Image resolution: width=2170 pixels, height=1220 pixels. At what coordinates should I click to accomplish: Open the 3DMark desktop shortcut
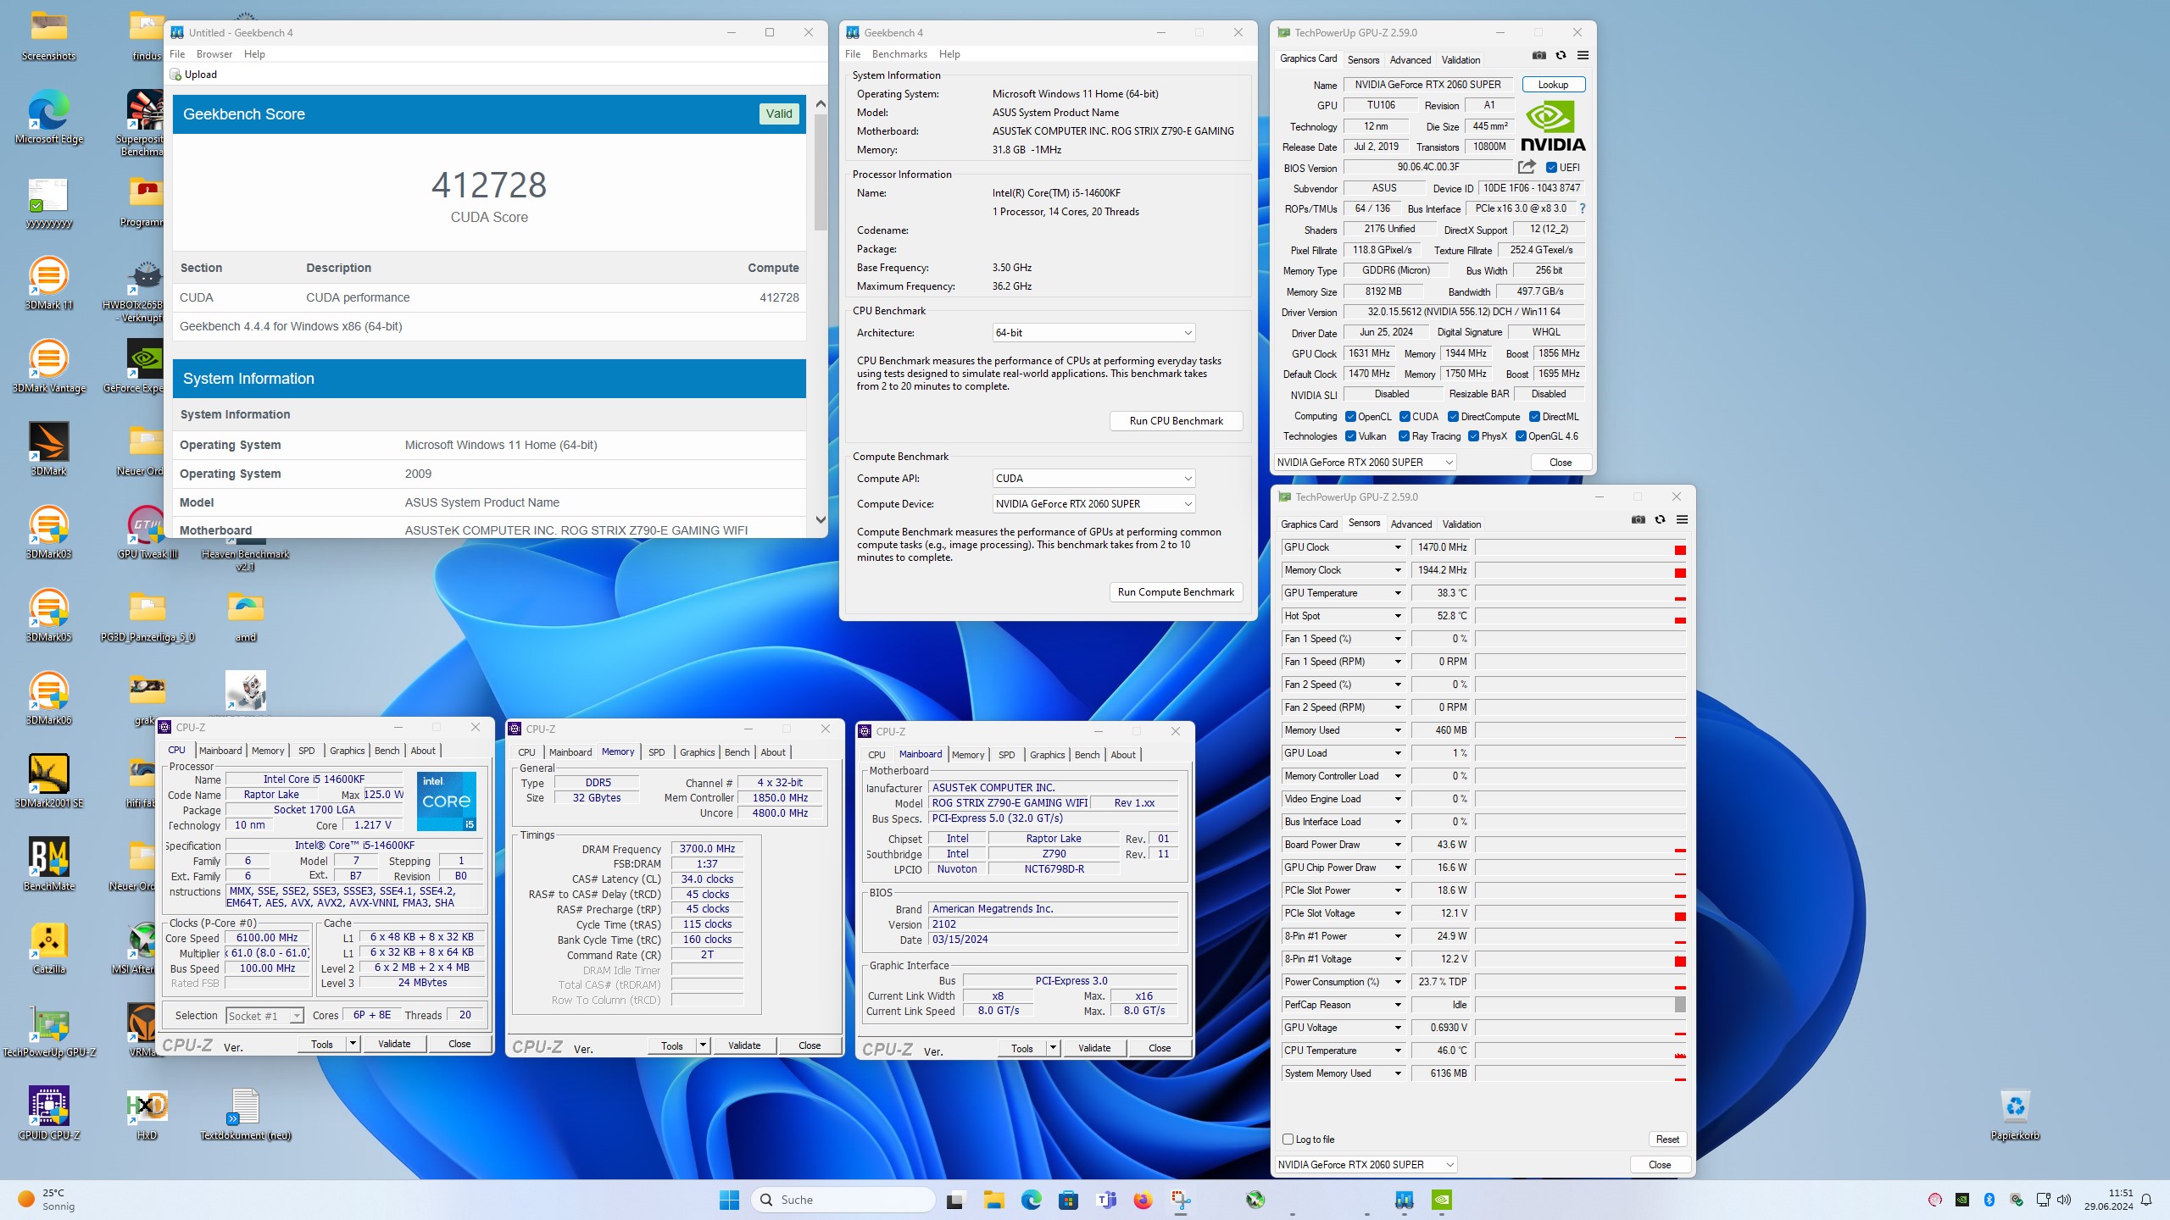(49, 449)
